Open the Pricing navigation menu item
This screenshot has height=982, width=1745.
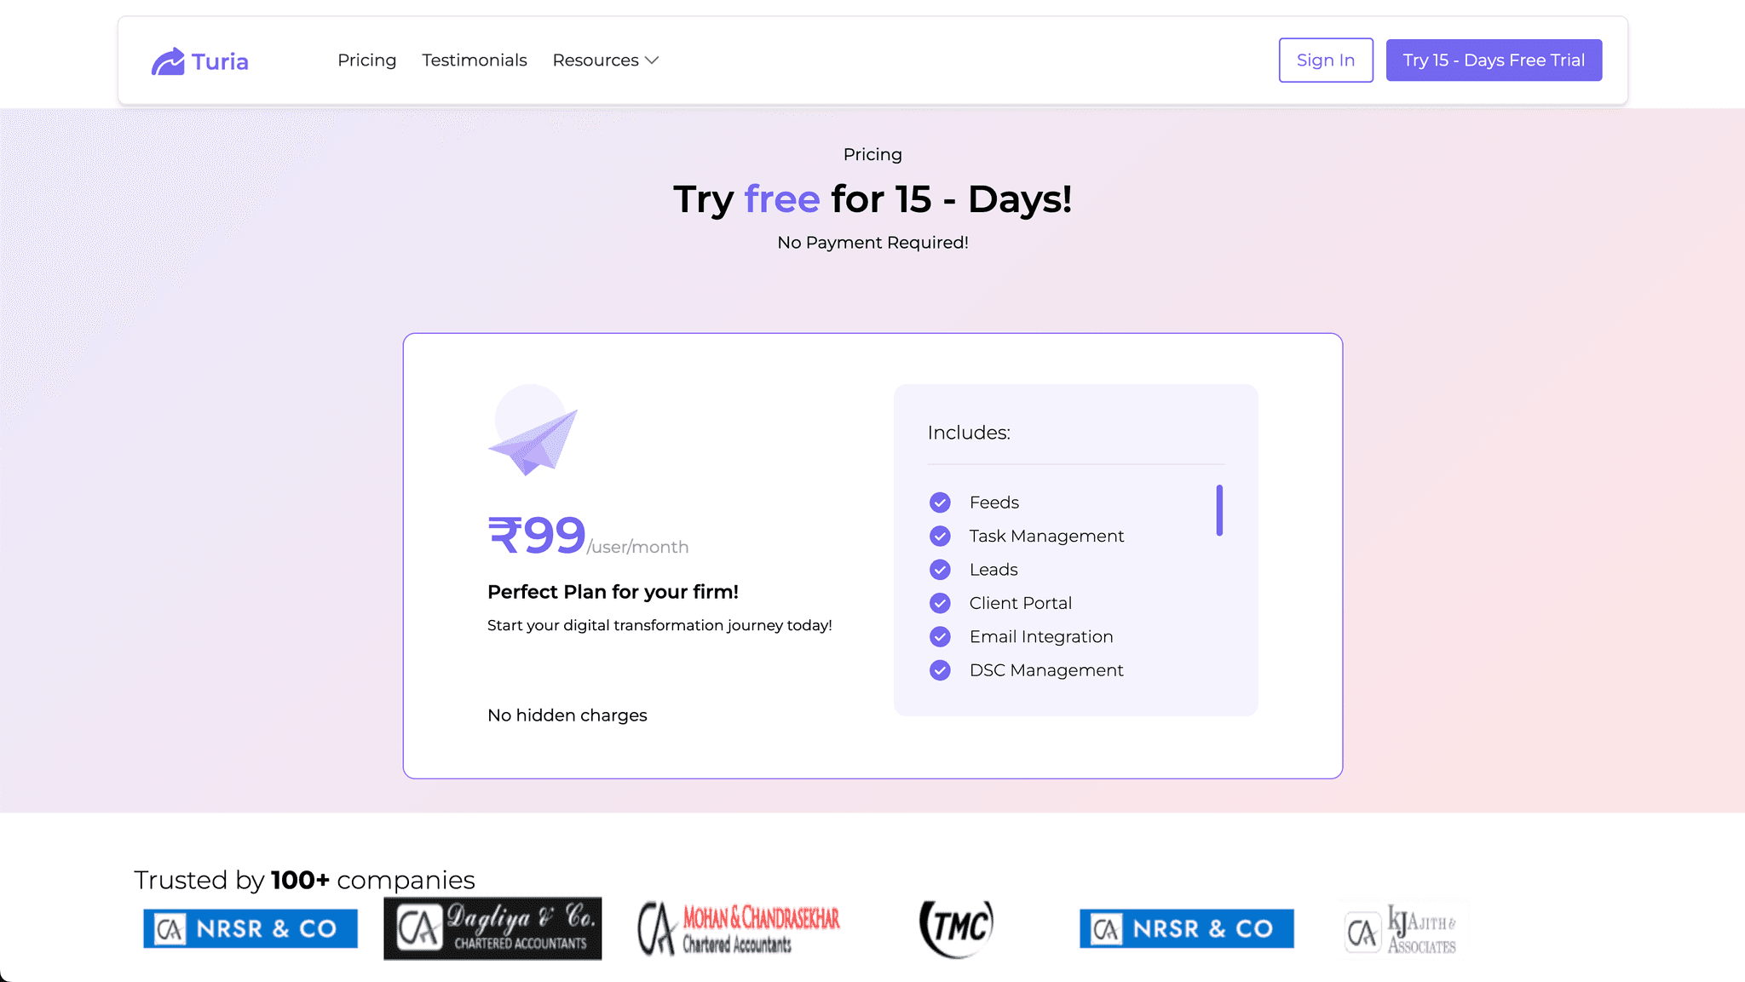(x=366, y=60)
